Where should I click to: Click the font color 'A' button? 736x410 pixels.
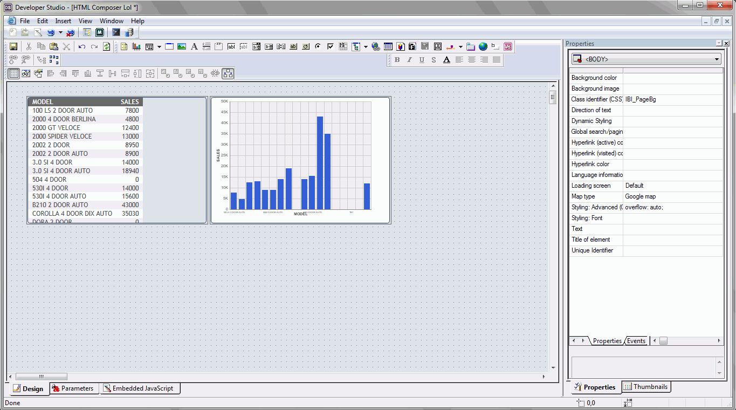(446, 60)
